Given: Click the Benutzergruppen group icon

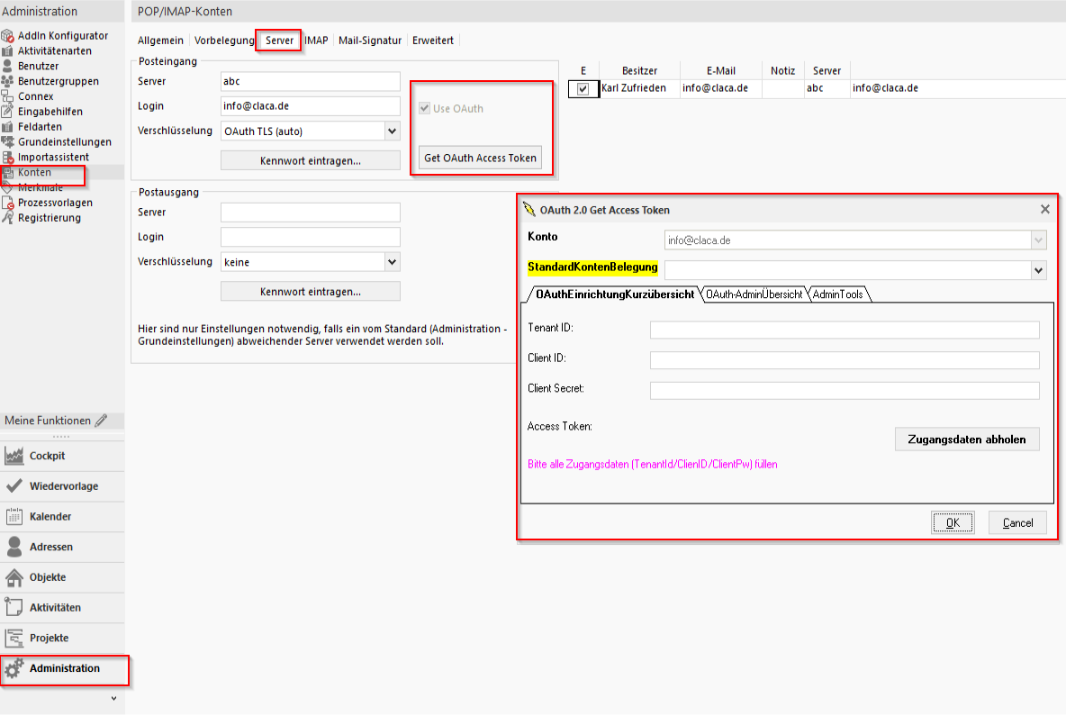Looking at the screenshot, I should pyautogui.click(x=7, y=81).
